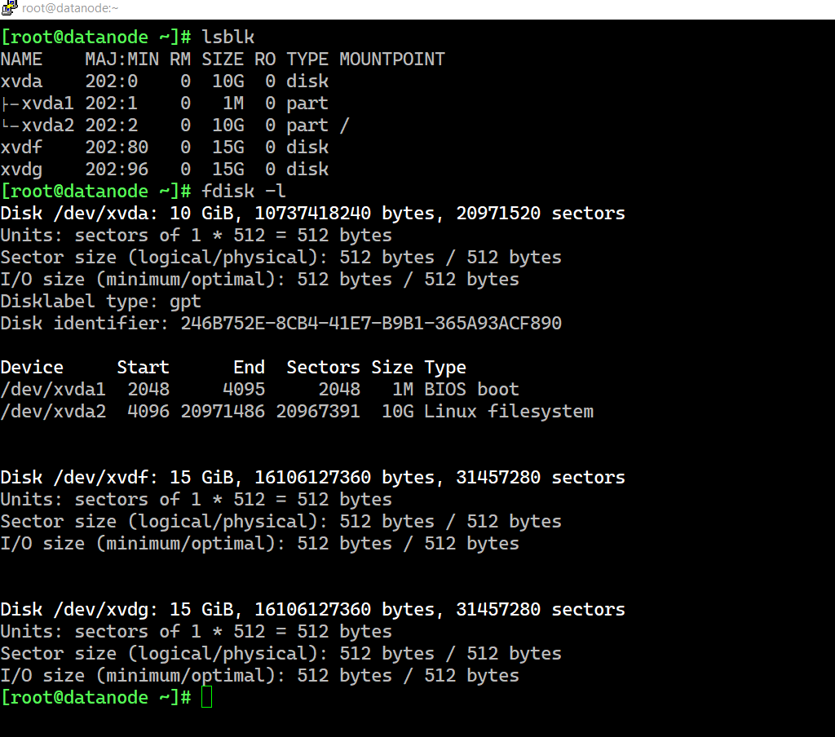Select the xvda disk entry line
The height and width of the screenshot is (737, 835).
tap(163, 81)
